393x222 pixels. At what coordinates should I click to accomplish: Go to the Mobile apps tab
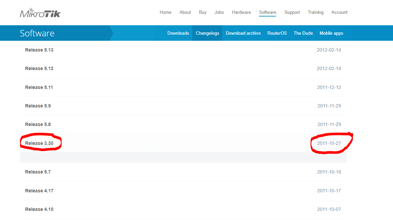pyautogui.click(x=331, y=33)
